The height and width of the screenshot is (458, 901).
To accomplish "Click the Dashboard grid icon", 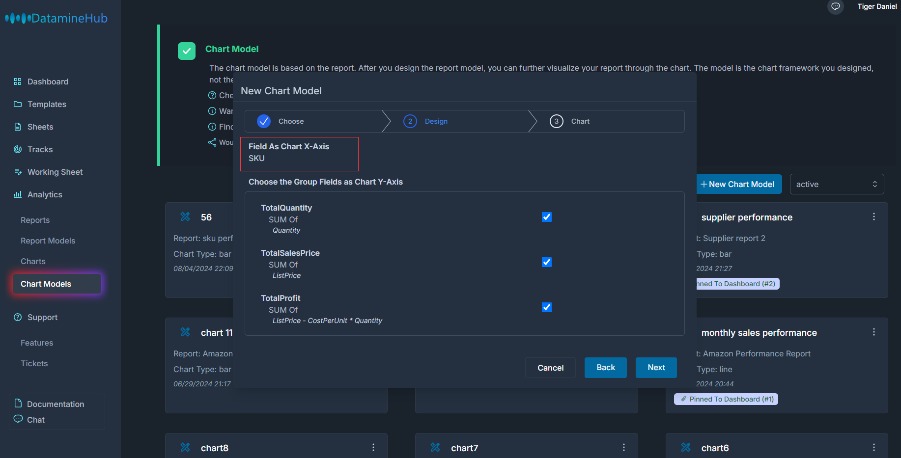I will tap(18, 81).
